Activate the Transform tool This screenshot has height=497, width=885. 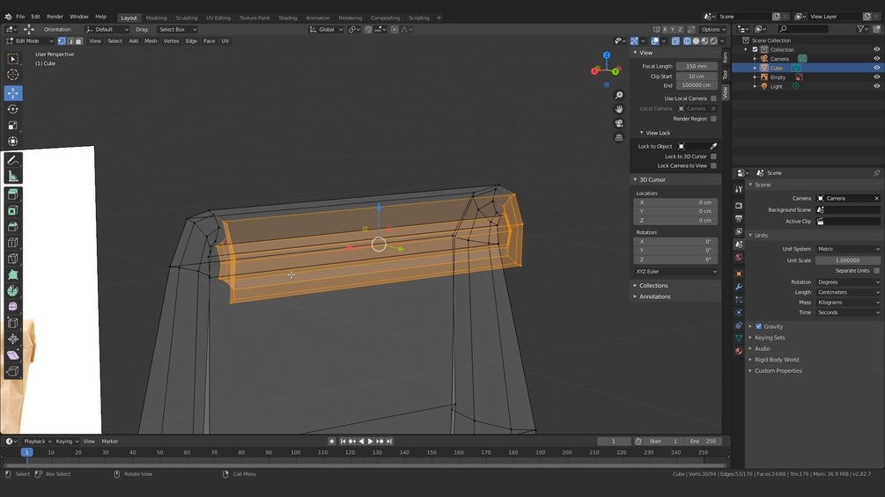click(x=13, y=142)
